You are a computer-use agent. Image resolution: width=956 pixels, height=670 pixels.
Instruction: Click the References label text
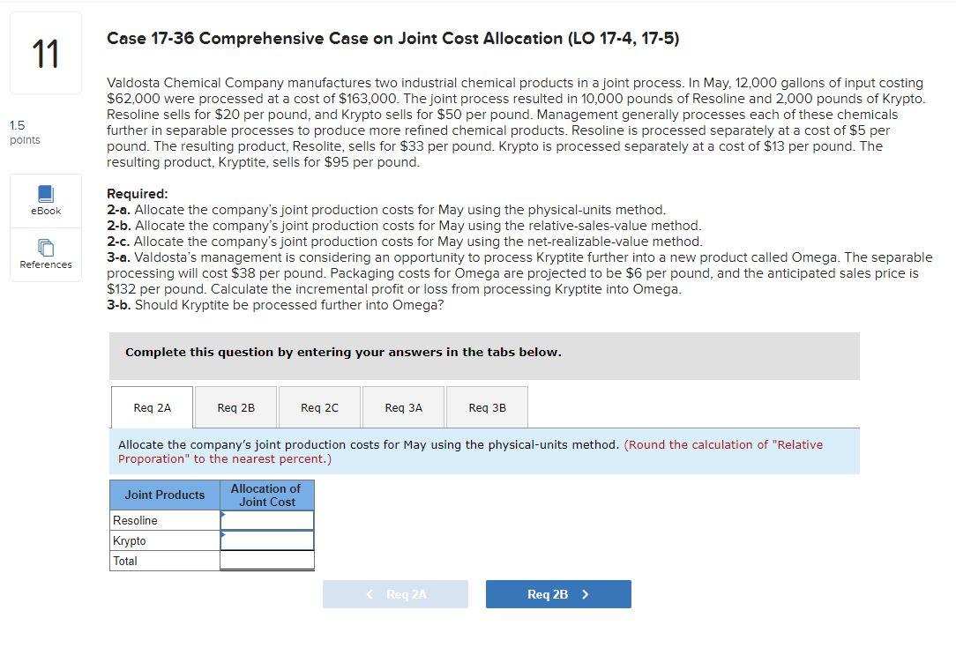tap(45, 264)
